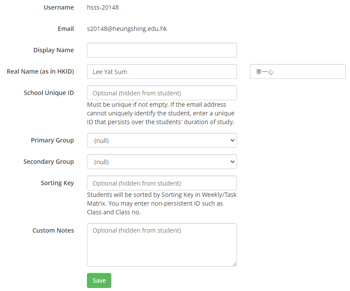Click the School Unique ID label
Screen dimensions: 350x291
tap(49, 93)
